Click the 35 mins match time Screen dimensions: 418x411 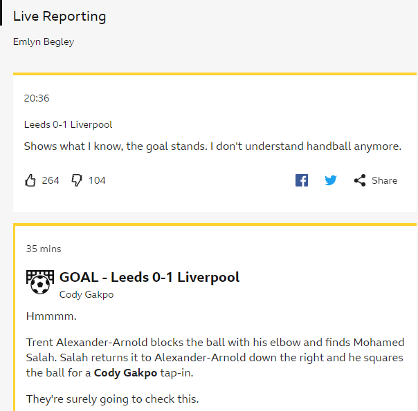coord(44,249)
